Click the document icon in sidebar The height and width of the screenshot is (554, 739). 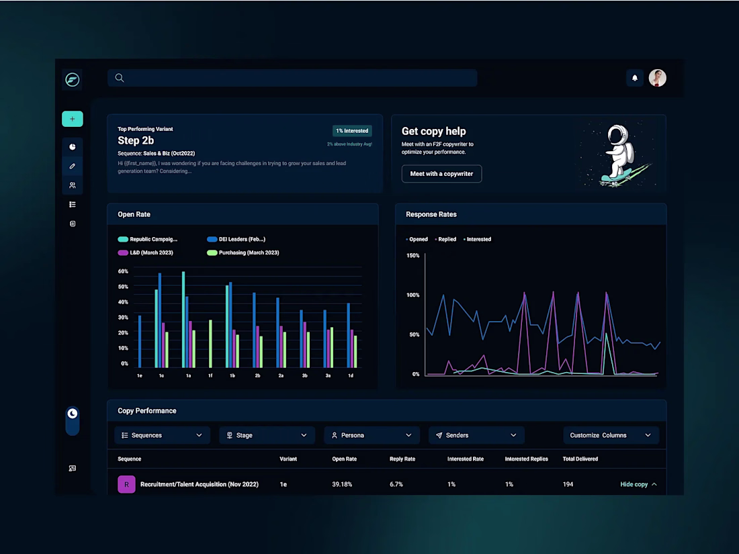click(72, 224)
